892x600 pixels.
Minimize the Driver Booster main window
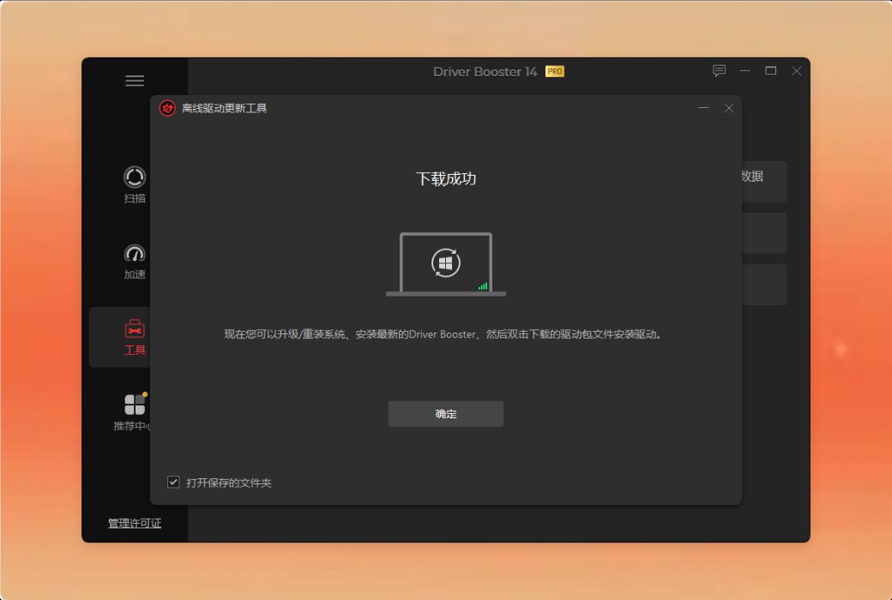point(745,71)
